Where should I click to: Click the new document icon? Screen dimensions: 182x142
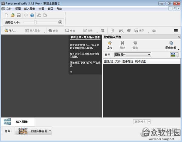point(7,15)
